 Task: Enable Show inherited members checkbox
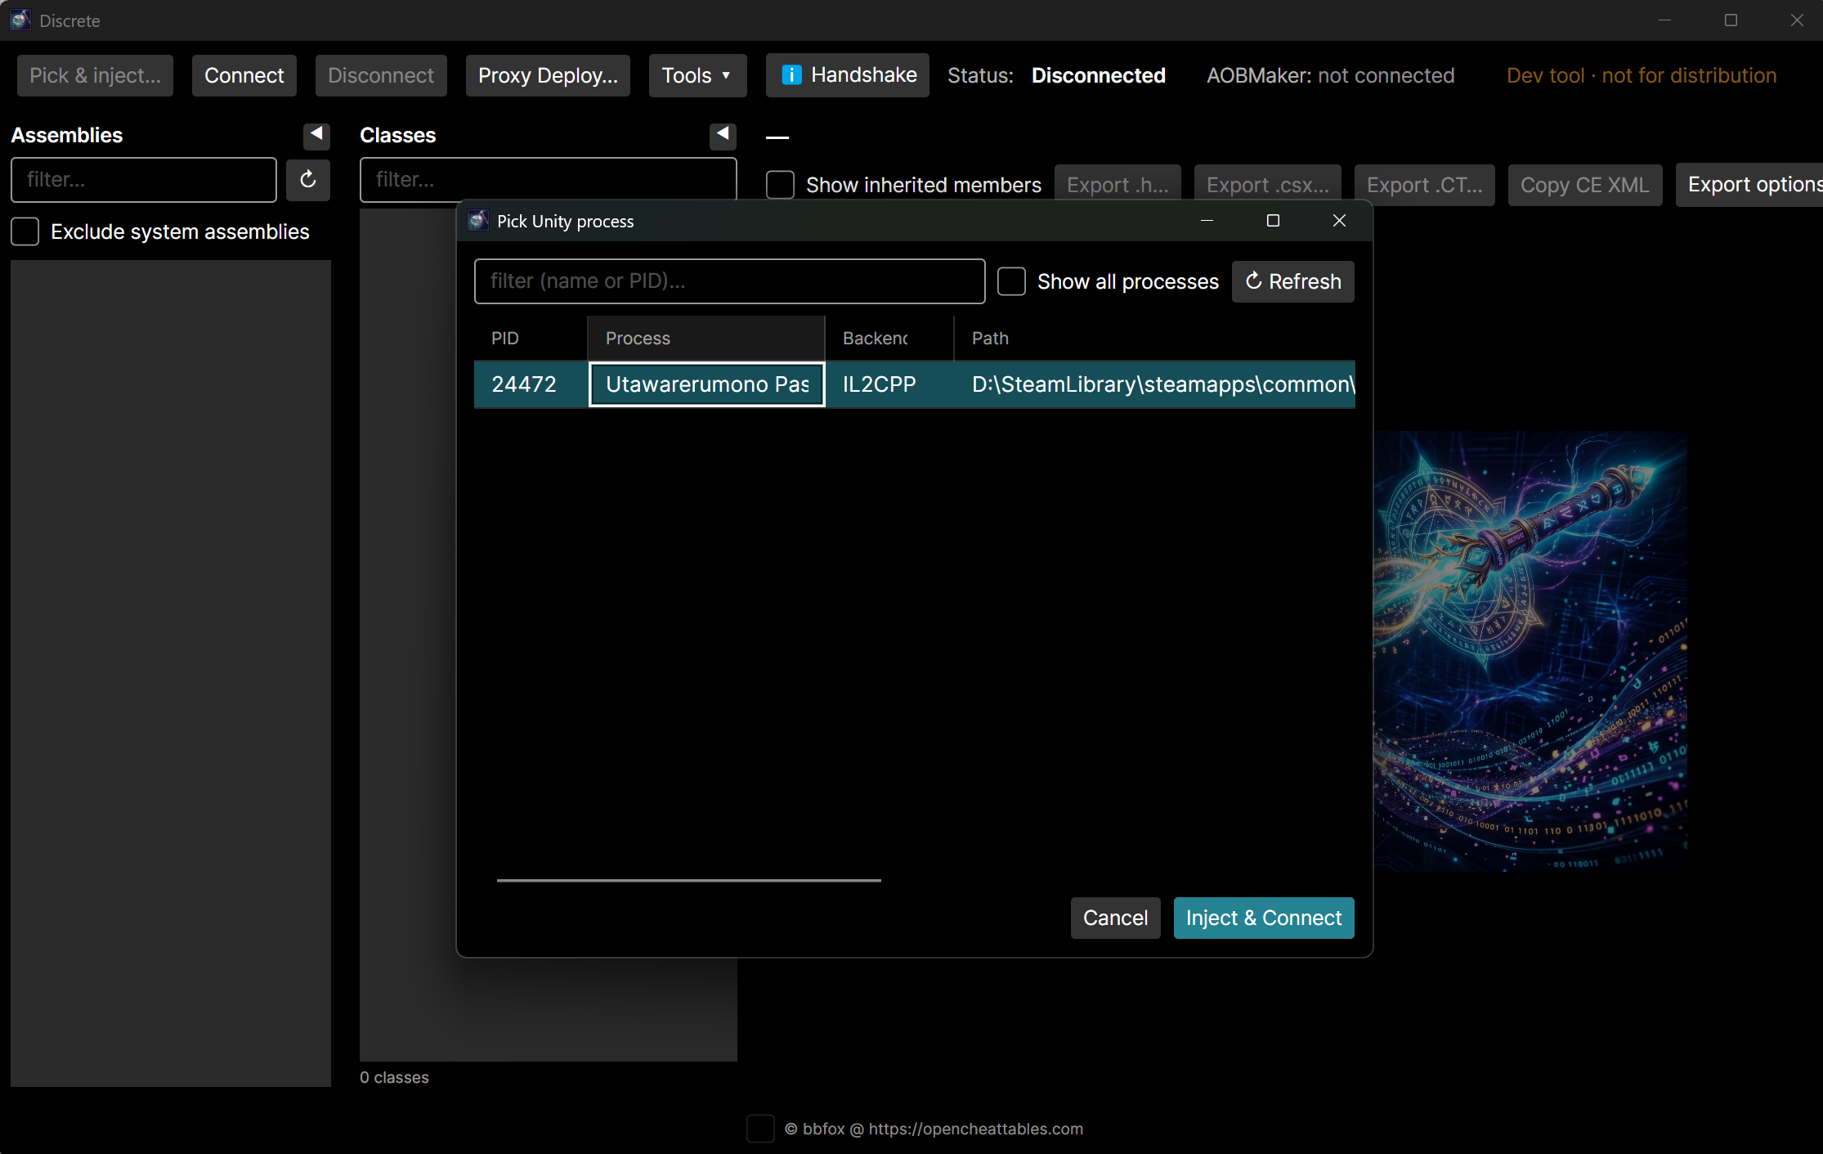[780, 185]
